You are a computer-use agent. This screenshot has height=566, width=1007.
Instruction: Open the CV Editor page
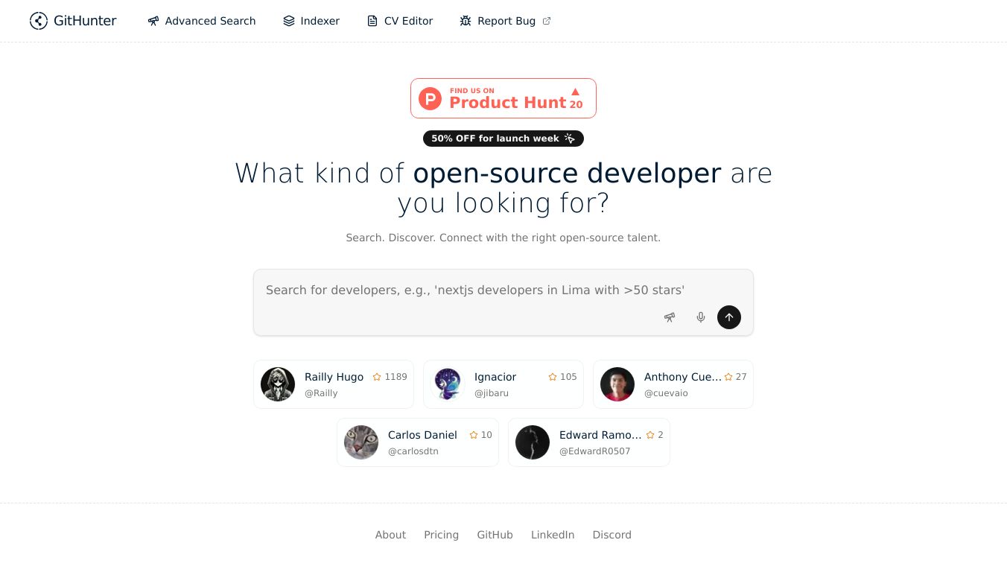point(400,21)
